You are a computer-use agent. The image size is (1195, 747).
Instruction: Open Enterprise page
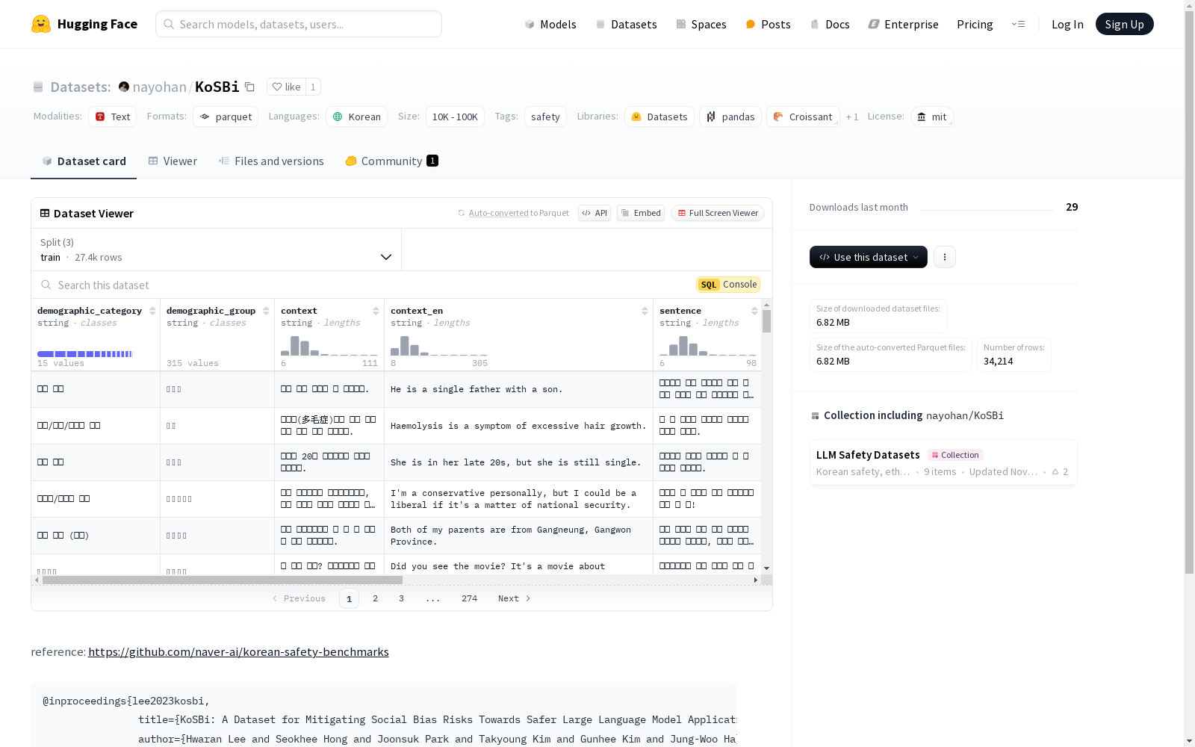pyautogui.click(x=903, y=24)
